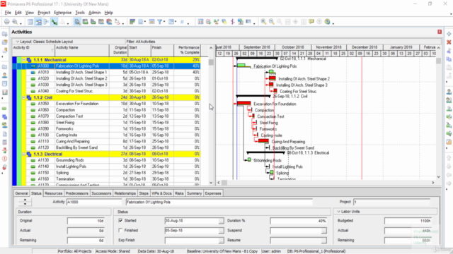Screen dimensions: 453x254
Task: Click the Resources person icon in left sidebar
Action: (x=5, y=75)
